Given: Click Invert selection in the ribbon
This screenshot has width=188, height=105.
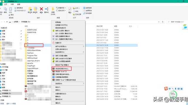Looking at the screenshot, I should click(88, 13).
